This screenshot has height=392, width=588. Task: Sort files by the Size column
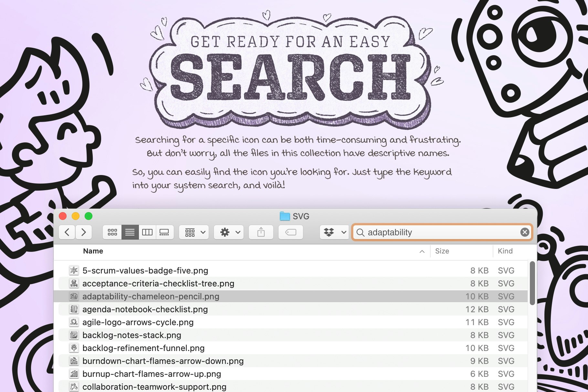[442, 251]
